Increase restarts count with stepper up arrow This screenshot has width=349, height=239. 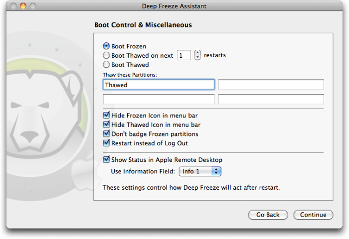[197, 53]
